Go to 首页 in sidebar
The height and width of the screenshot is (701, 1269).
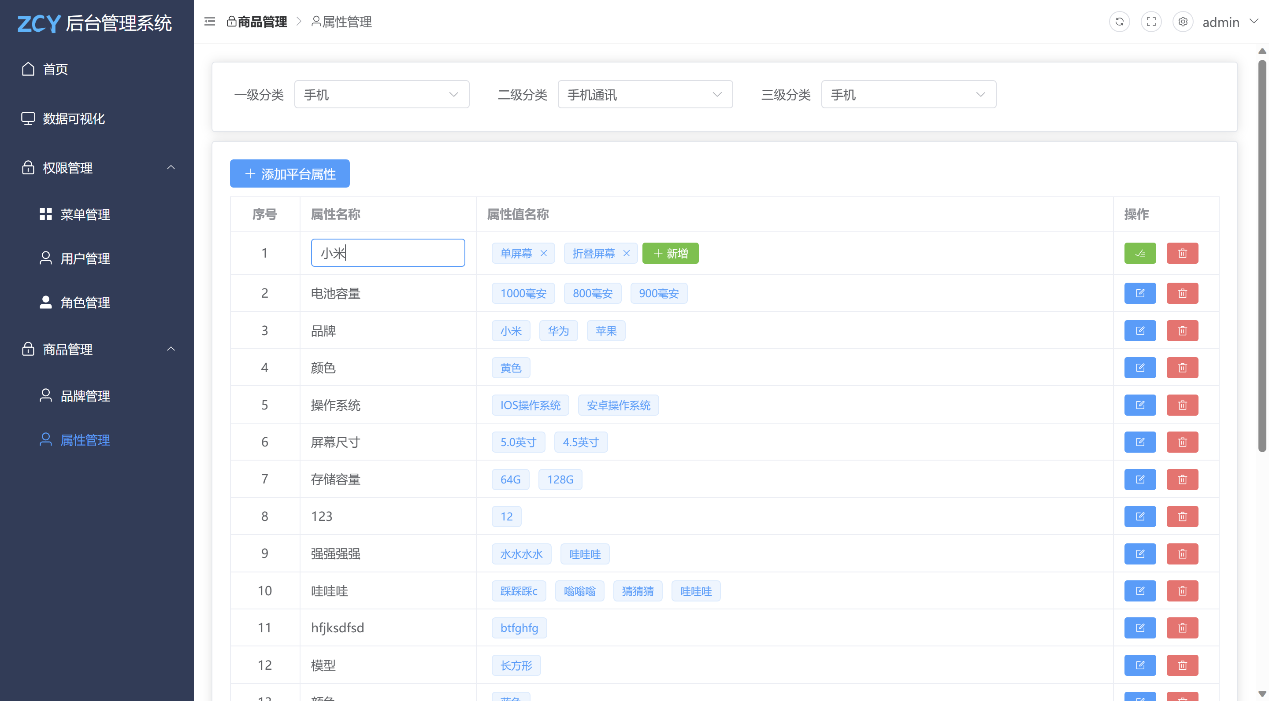[97, 69]
